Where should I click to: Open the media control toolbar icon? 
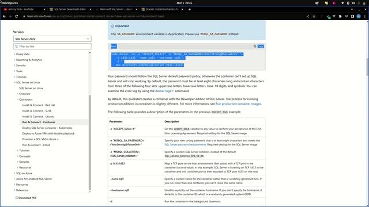point(346,17)
